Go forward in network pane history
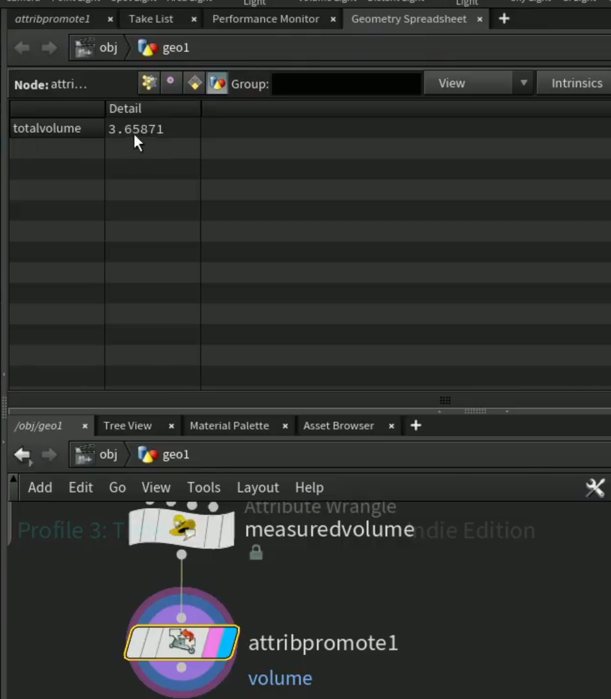 [x=49, y=454]
